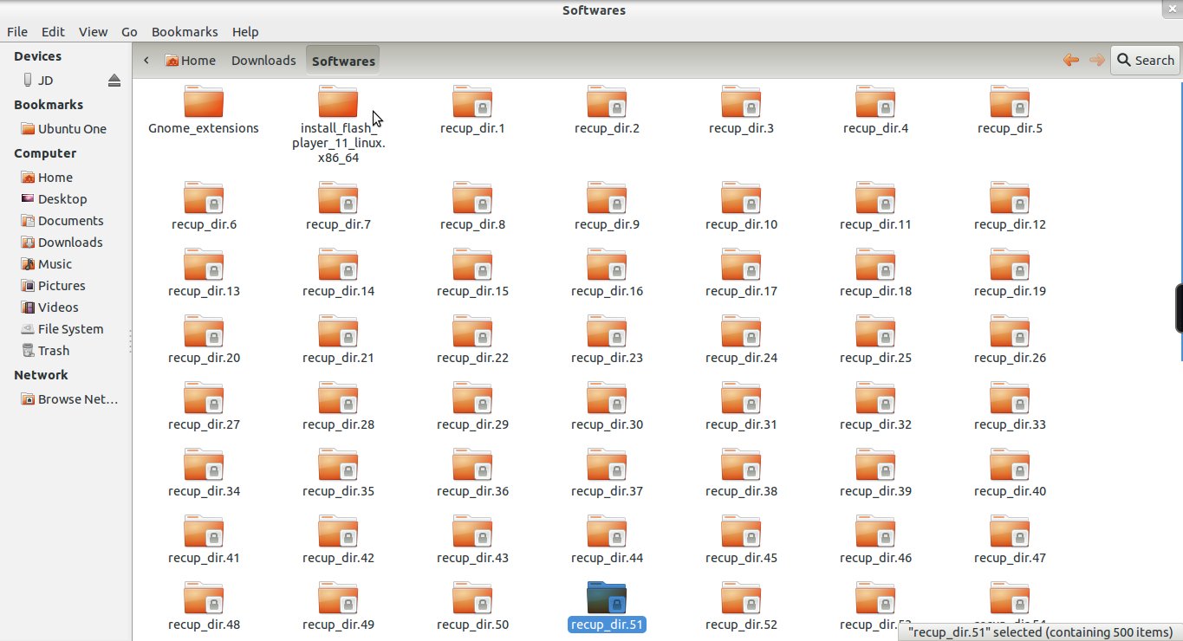Open the Trash from the sidebar
The height and width of the screenshot is (641, 1183).
tap(54, 350)
